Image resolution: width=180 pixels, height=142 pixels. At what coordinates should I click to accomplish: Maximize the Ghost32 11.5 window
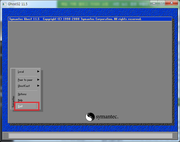pyautogui.click(x=161, y=3)
